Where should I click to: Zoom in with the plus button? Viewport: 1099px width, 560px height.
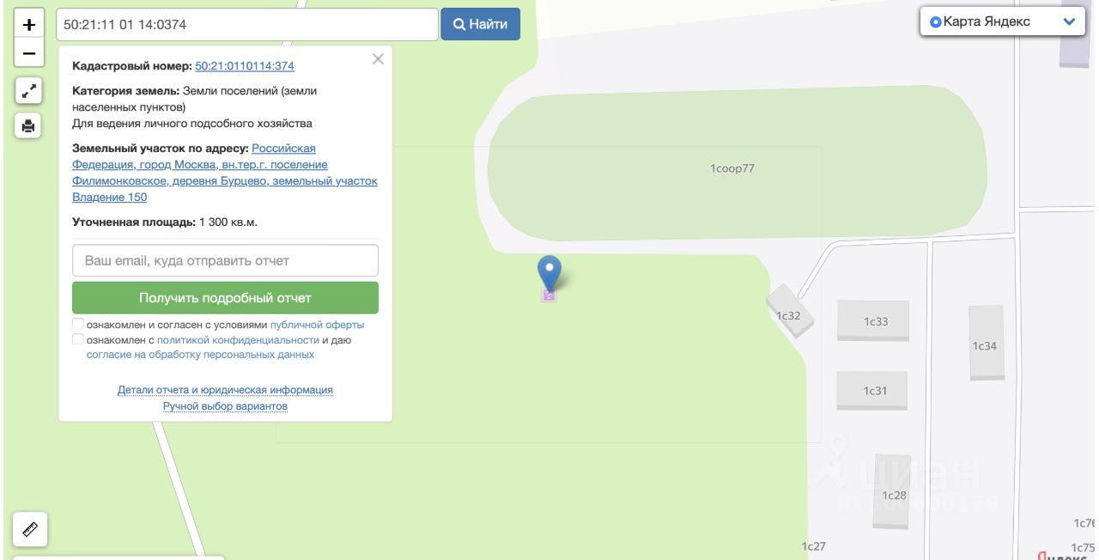[x=28, y=25]
